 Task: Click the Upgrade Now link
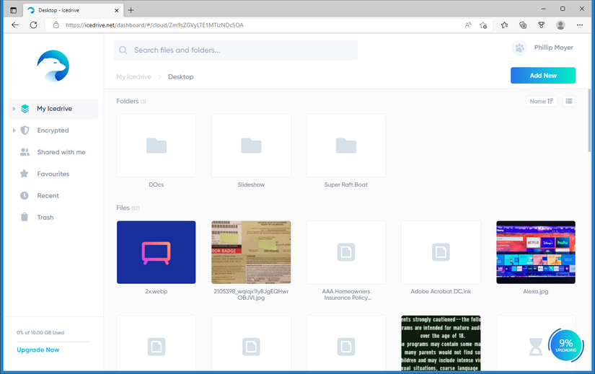pyautogui.click(x=38, y=349)
